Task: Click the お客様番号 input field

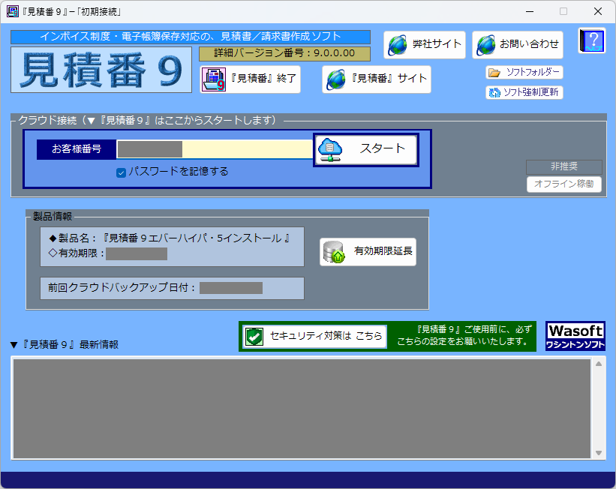Action: 215,150
